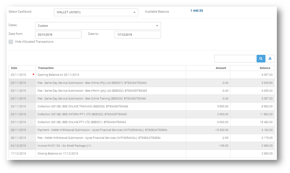Viewport: 290px width, 173px height.
Task: Click the amount 2 900.00
Action: tap(223, 114)
